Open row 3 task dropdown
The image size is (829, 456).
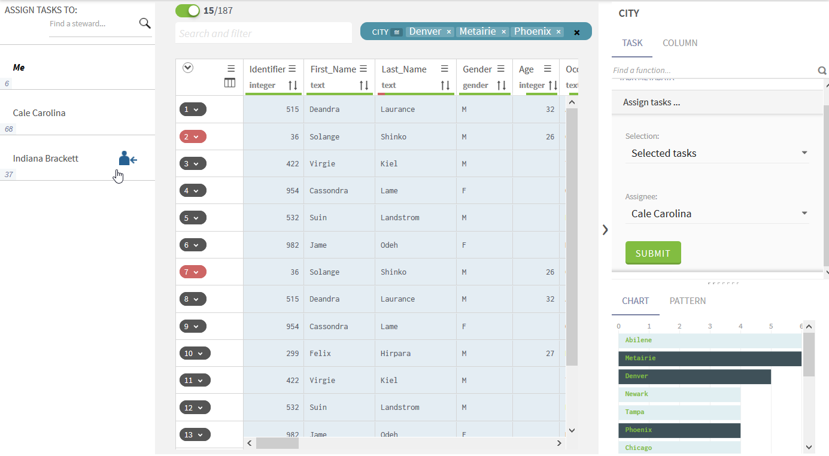[x=193, y=163]
